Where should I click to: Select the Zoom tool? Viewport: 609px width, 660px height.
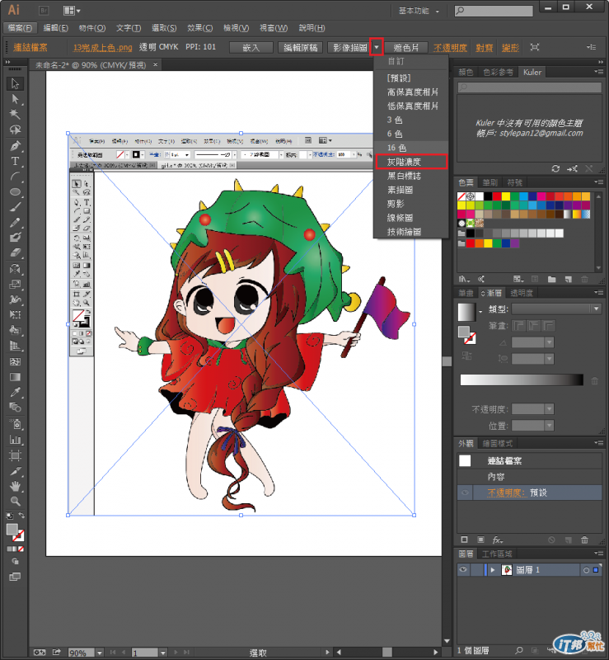pyautogui.click(x=15, y=502)
